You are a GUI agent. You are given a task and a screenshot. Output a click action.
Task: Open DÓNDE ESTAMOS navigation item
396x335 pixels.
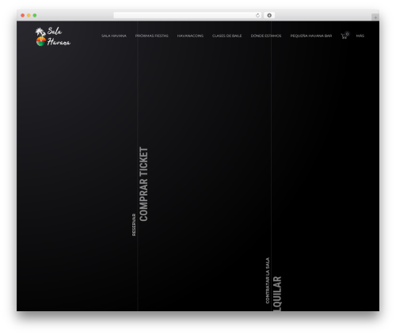click(266, 36)
